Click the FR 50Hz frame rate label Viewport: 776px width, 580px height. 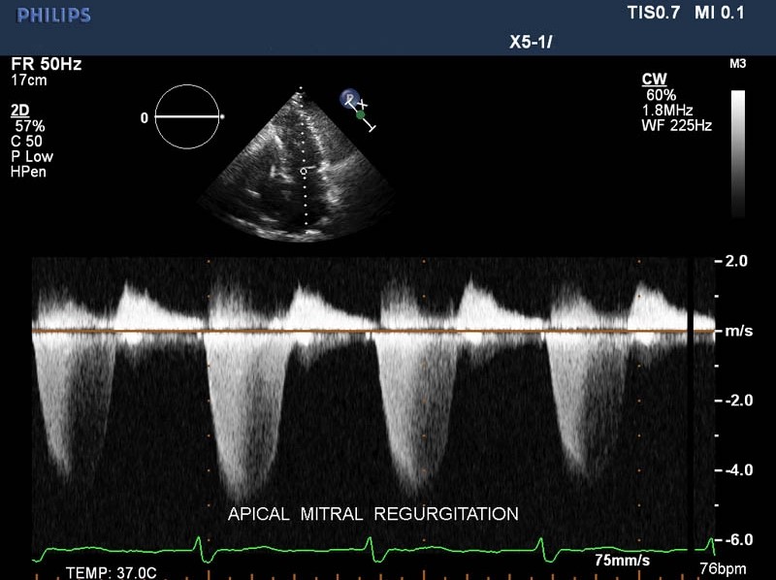[x=47, y=64]
